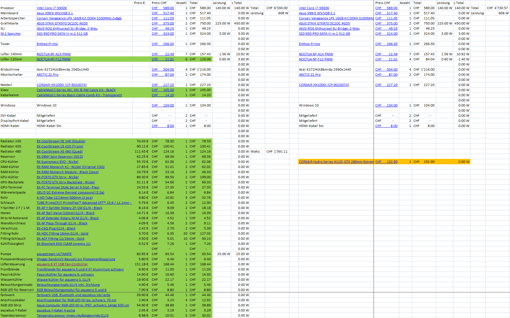Open the TUBE PrimoChill PrimoFlex link

coord(84,203)
